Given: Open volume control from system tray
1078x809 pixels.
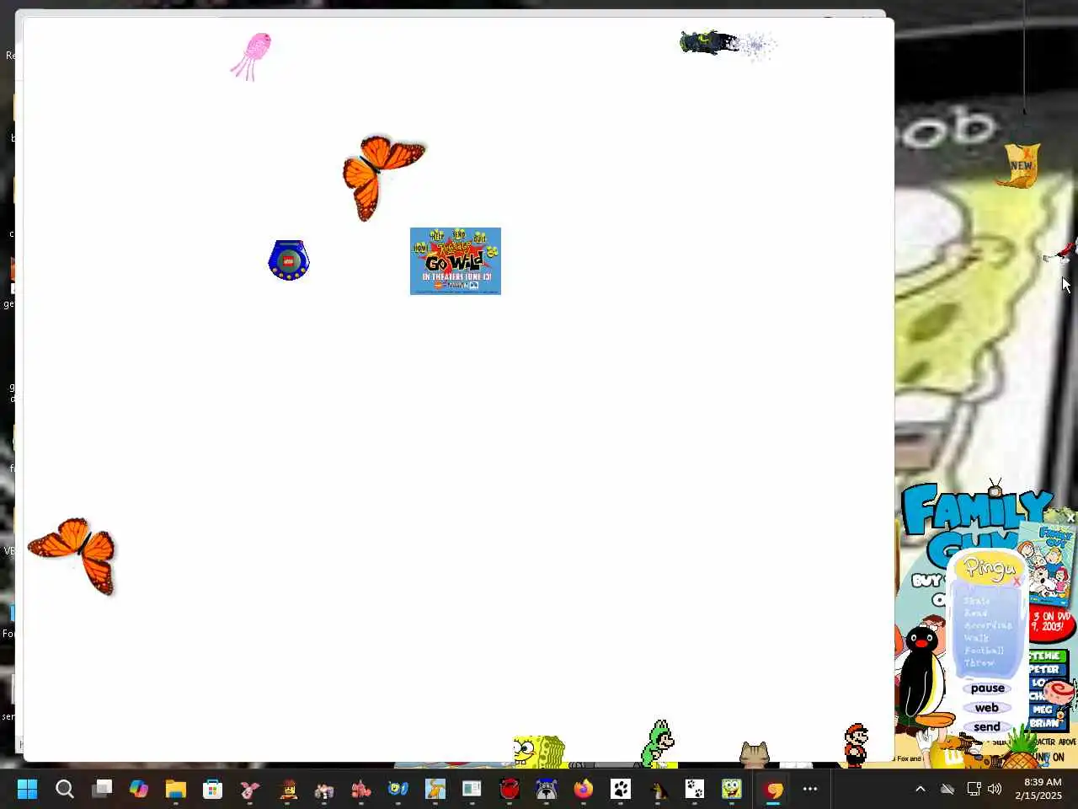Looking at the screenshot, I should click(x=995, y=789).
